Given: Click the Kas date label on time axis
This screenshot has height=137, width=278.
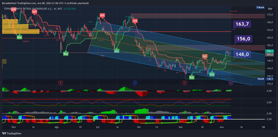Looking at the screenshot, I should pos(181,127).
